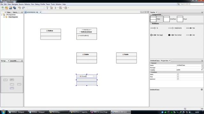Open the Tools menu
This screenshot has height=114, width=204.
53,4
